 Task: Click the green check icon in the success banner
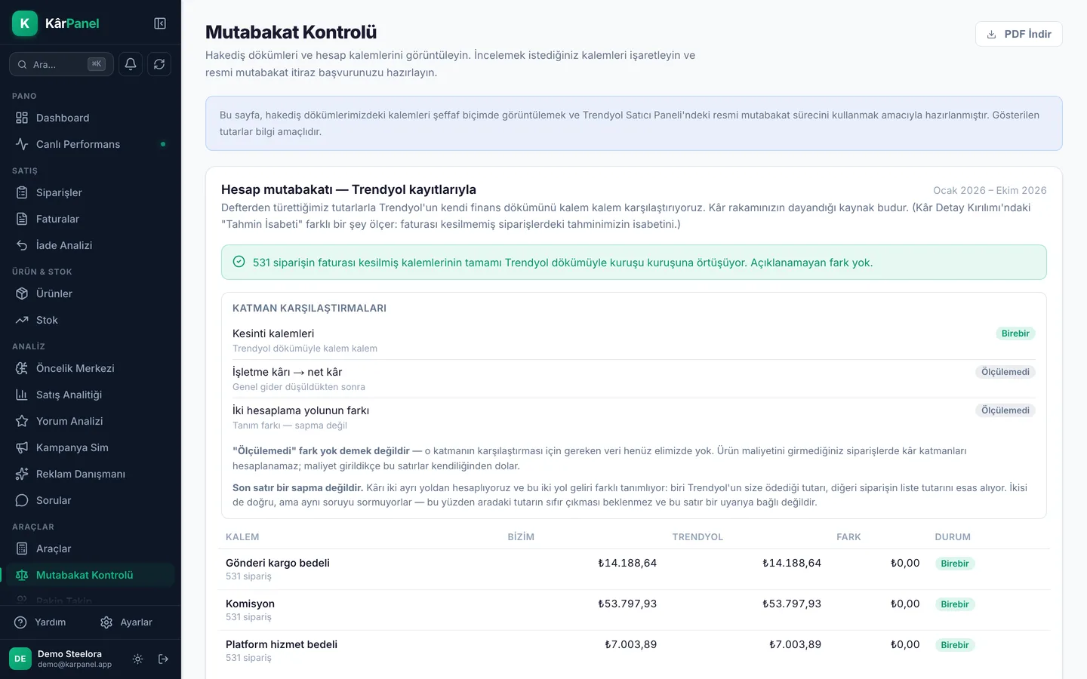tap(239, 262)
